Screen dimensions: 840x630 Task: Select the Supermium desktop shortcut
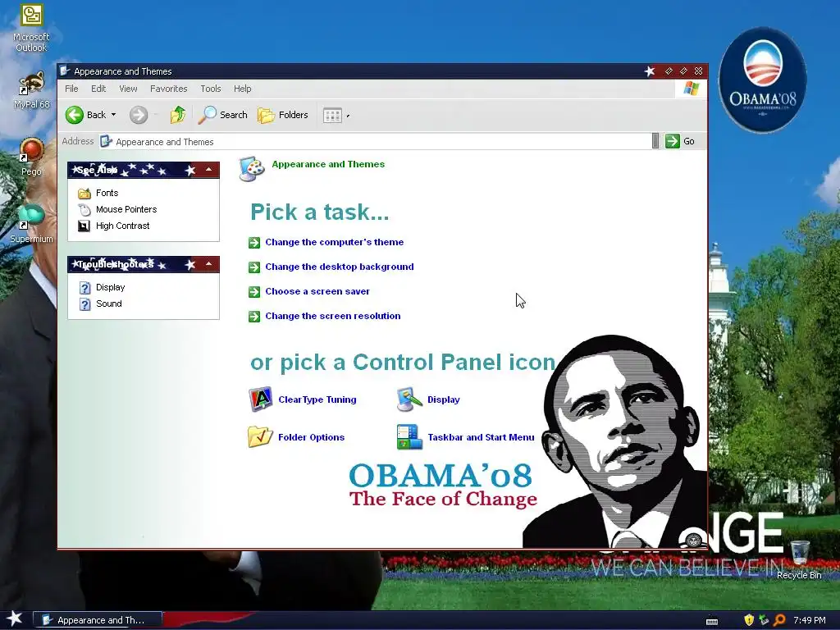[x=31, y=223]
